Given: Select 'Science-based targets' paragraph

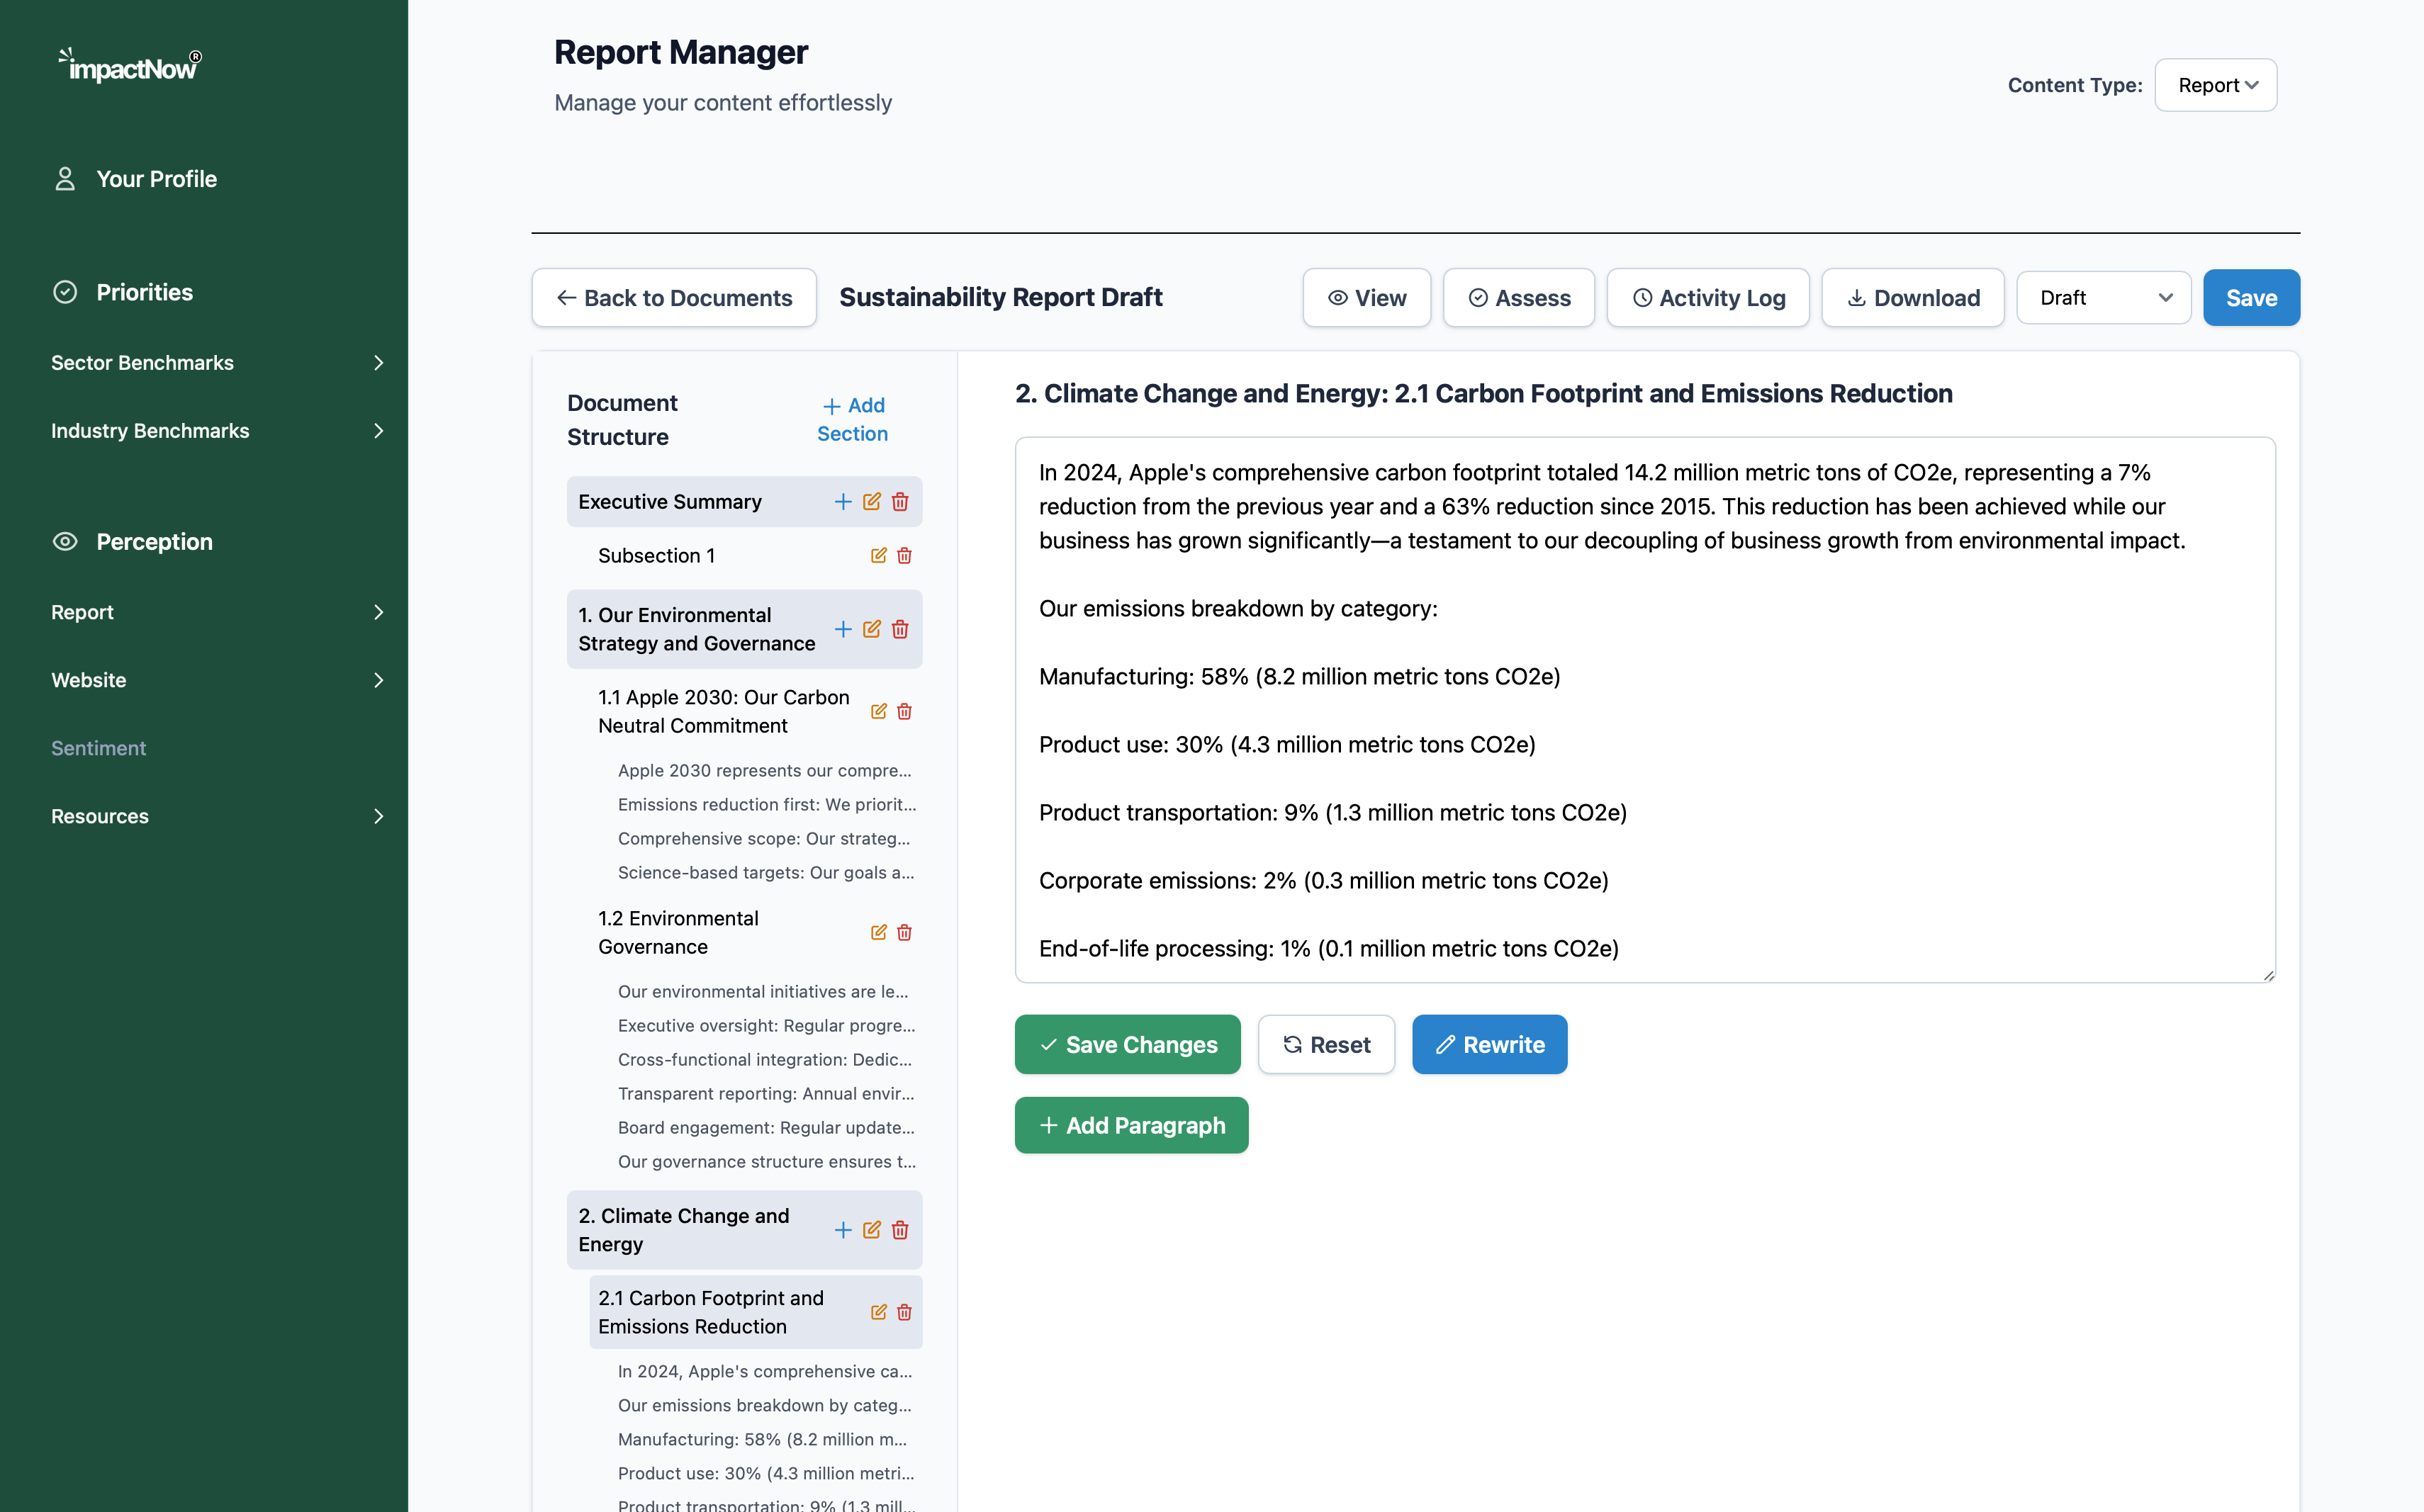Looking at the screenshot, I should tap(766, 873).
